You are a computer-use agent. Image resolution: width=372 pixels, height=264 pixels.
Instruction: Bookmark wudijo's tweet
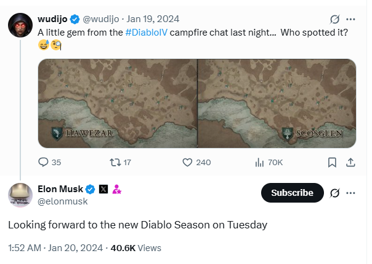coord(332,163)
